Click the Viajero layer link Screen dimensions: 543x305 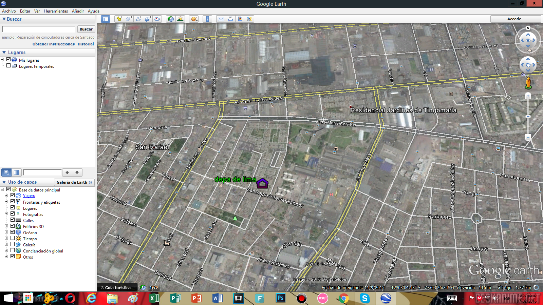29,196
